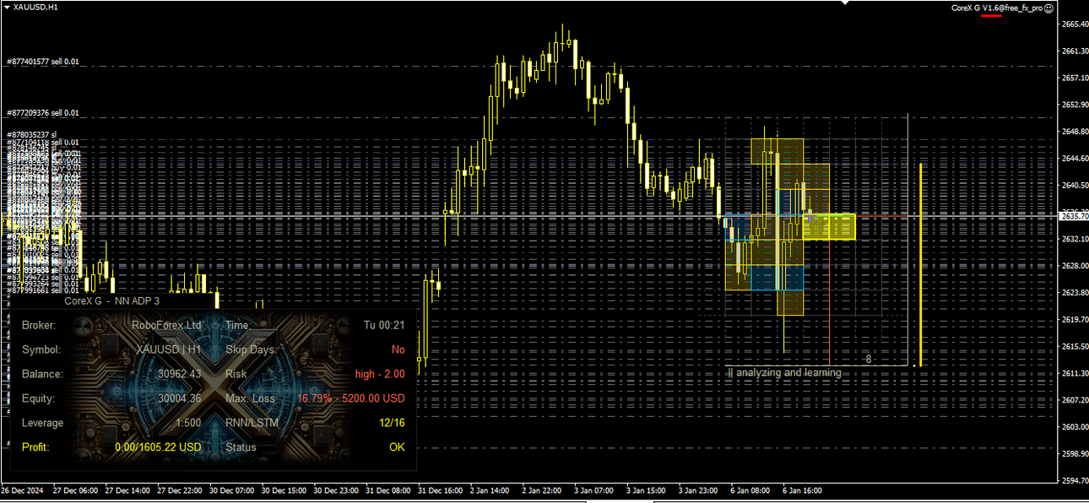Click the 2594.70 price scale label
Image resolution: width=1089 pixels, height=503 pixels.
(1073, 480)
